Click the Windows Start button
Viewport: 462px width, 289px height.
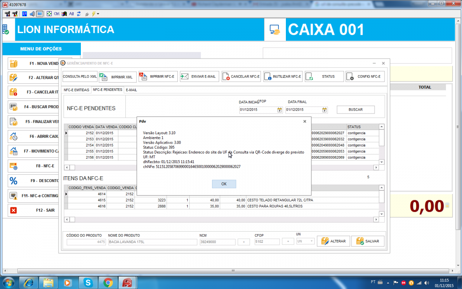click(x=8, y=283)
